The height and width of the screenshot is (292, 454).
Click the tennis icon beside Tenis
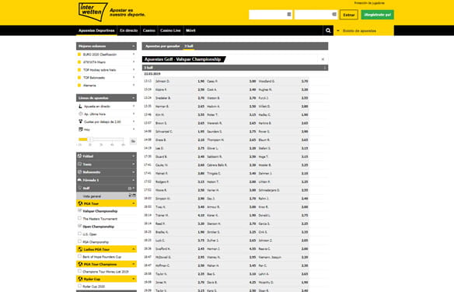click(79, 164)
